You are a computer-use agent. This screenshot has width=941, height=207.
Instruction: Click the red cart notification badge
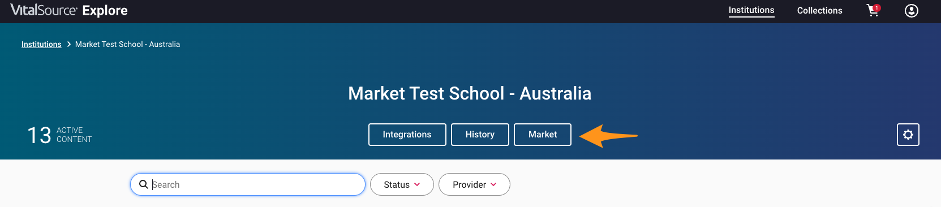[876, 8]
